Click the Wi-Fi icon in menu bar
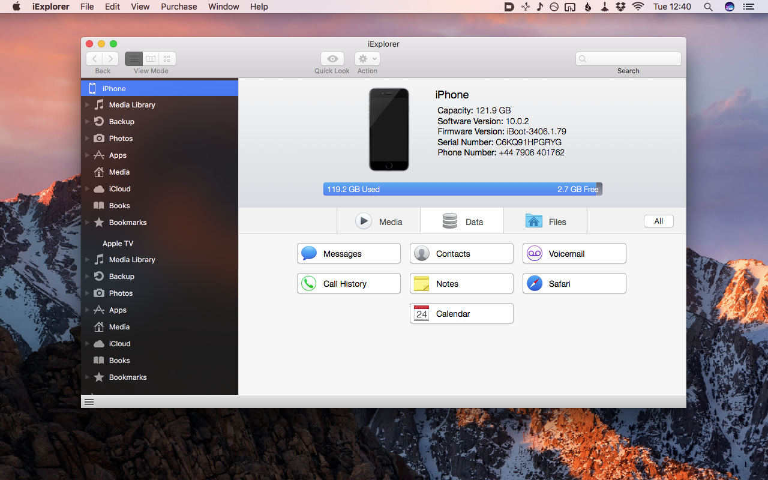The image size is (768, 480). coord(638,7)
